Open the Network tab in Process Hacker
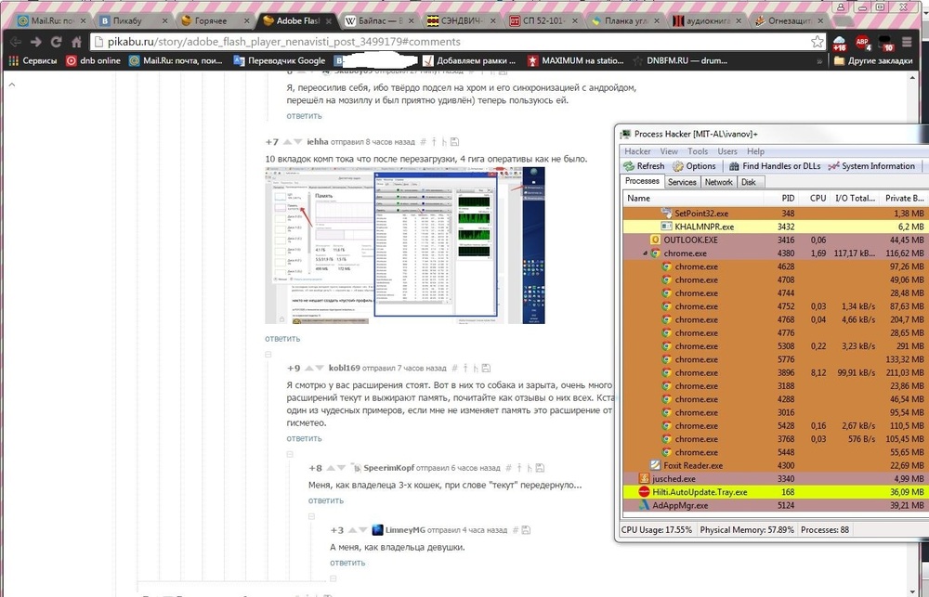929x597 pixels. pos(719,182)
